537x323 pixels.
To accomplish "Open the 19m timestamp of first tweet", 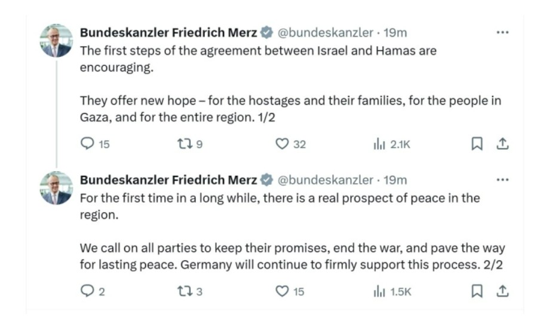I will (395, 33).
